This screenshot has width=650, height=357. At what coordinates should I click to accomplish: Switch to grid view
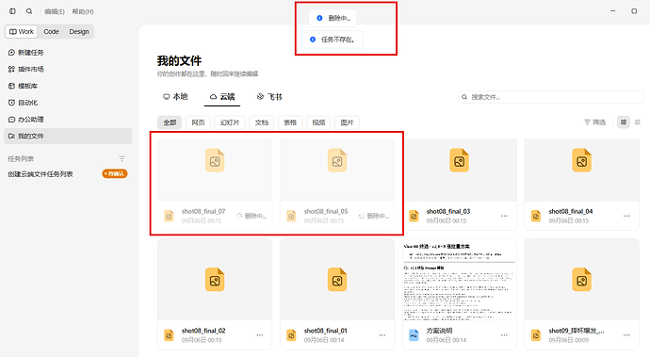[623, 122]
